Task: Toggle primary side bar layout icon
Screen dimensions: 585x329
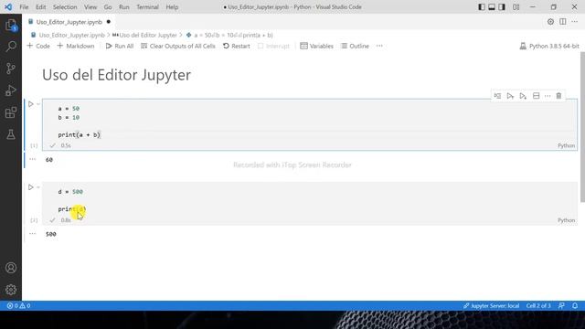Action: coord(482,6)
